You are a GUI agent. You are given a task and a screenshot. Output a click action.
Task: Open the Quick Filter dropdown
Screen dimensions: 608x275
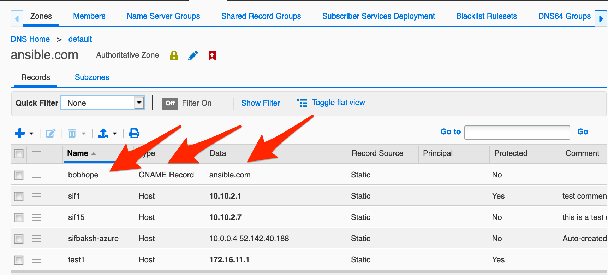point(103,103)
